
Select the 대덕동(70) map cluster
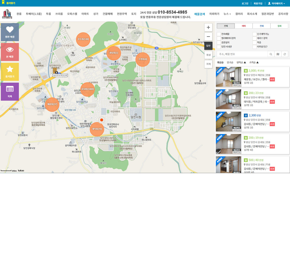pyautogui.click(x=97, y=129)
